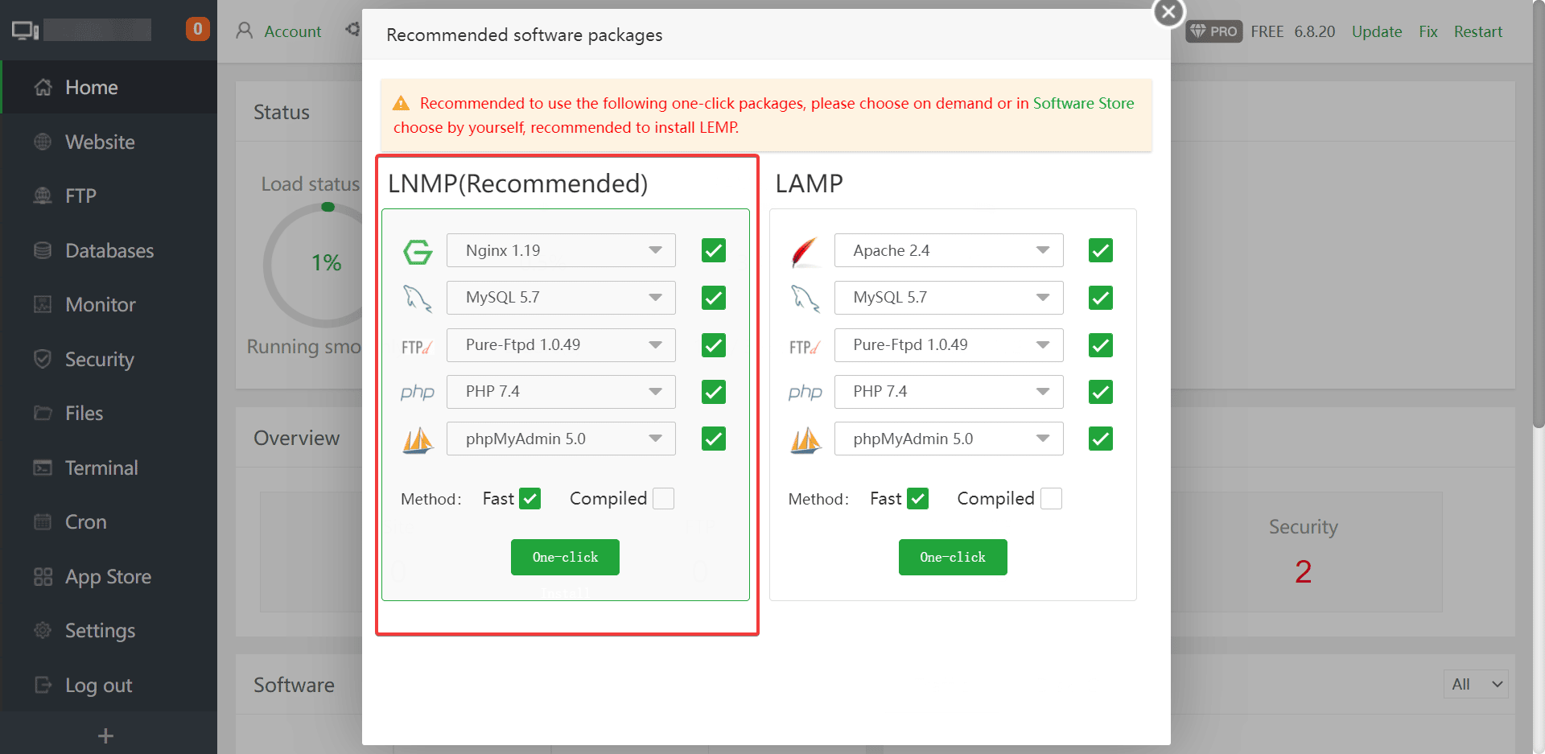Screen dimensions: 1545x754
Task: Click the Settings gear icon in sidebar
Action: coord(43,630)
